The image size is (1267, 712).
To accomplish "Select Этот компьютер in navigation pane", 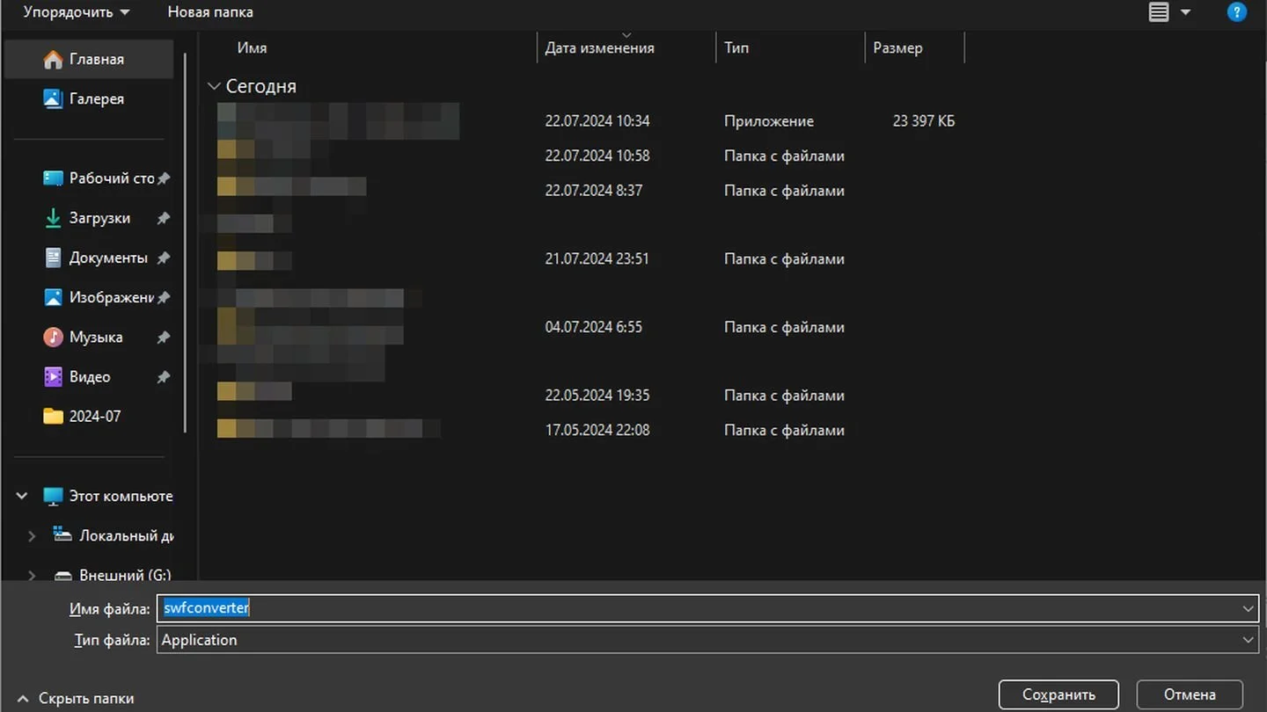I will [121, 496].
